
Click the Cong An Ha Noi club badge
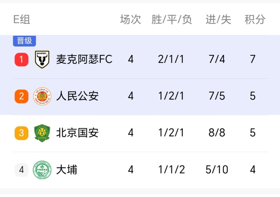[42, 96]
